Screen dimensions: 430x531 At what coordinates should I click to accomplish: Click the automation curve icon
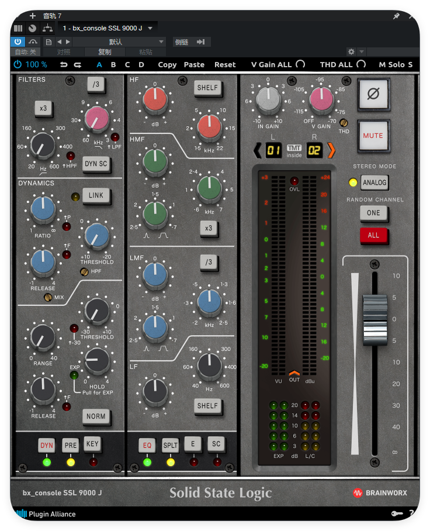click(x=33, y=42)
